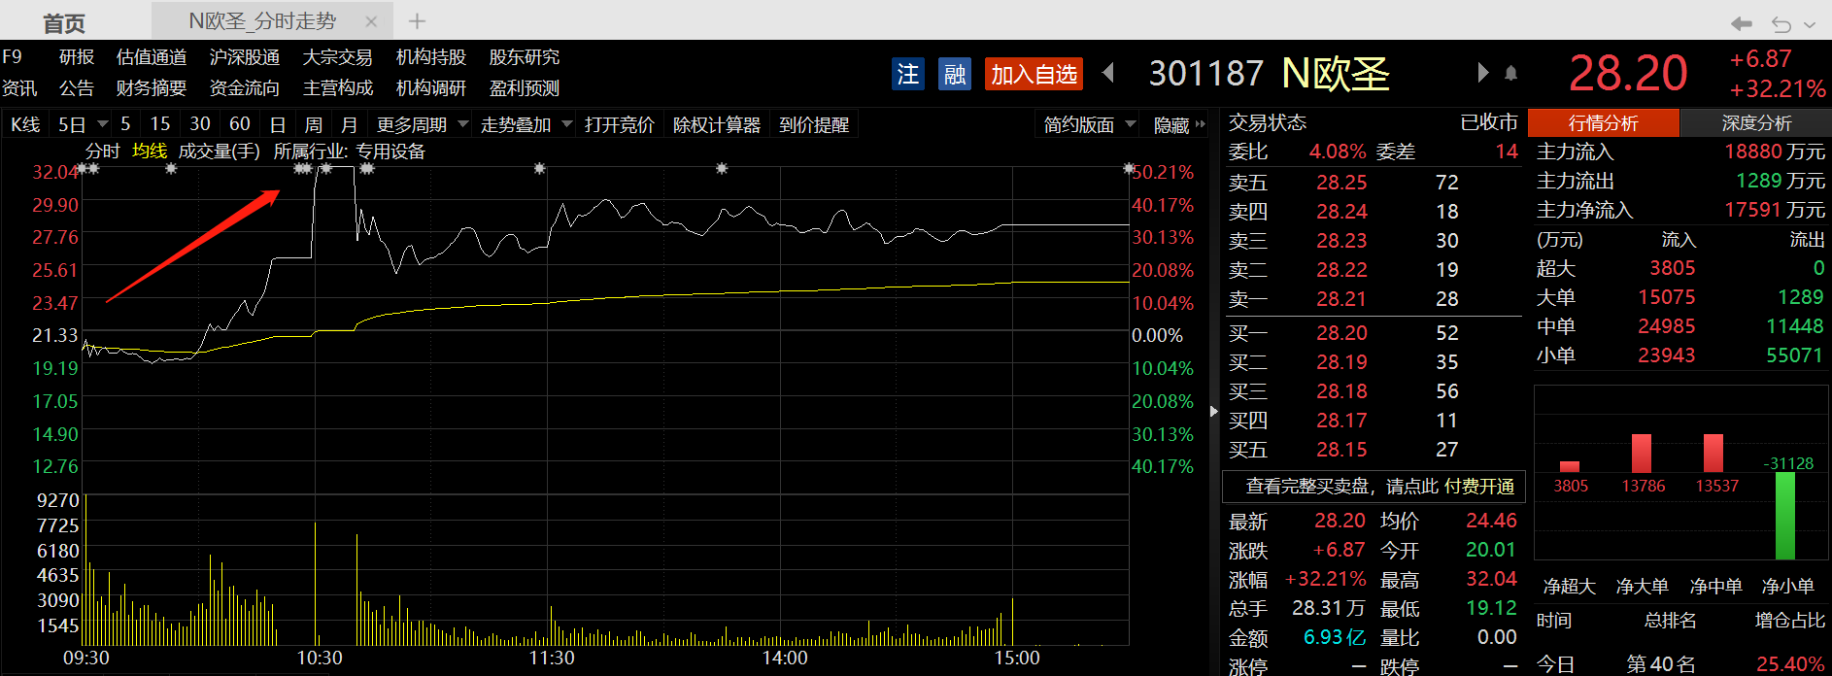1832x676 pixels.
Task: Go to next stock with right arrow
Action: 1482,73
